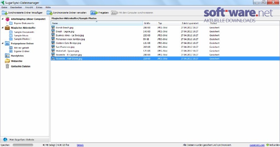Click the storage usage progress bar

pyautogui.click(x=23, y=145)
